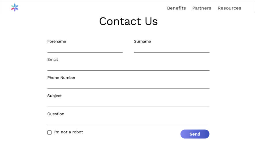Viewport: 255px width, 142px height.
Task: Click the colorful star logo icon
Action: coord(15,8)
